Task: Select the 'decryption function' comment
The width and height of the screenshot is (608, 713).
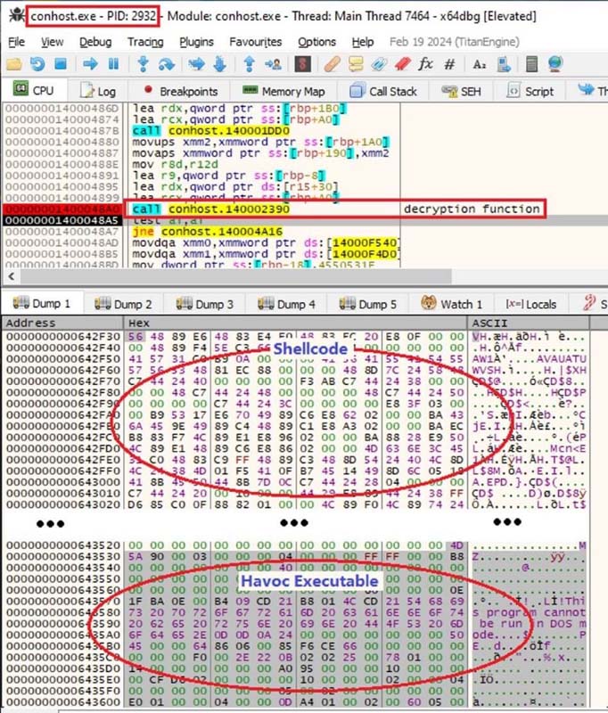Action: click(x=472, y=209)
